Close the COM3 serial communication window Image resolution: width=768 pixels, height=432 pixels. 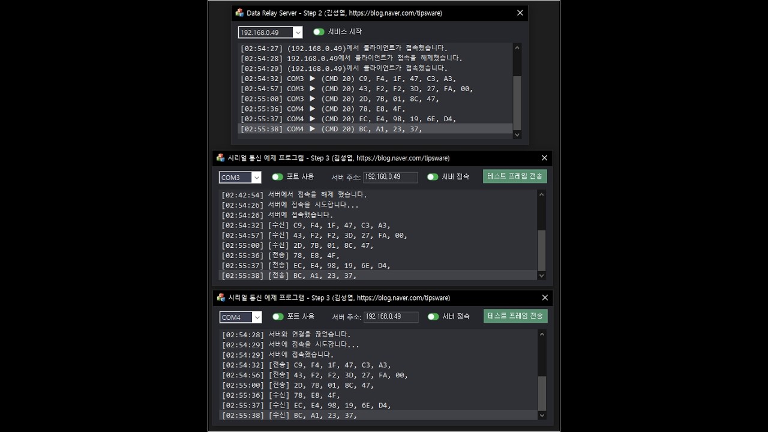(x=544, y=158)
